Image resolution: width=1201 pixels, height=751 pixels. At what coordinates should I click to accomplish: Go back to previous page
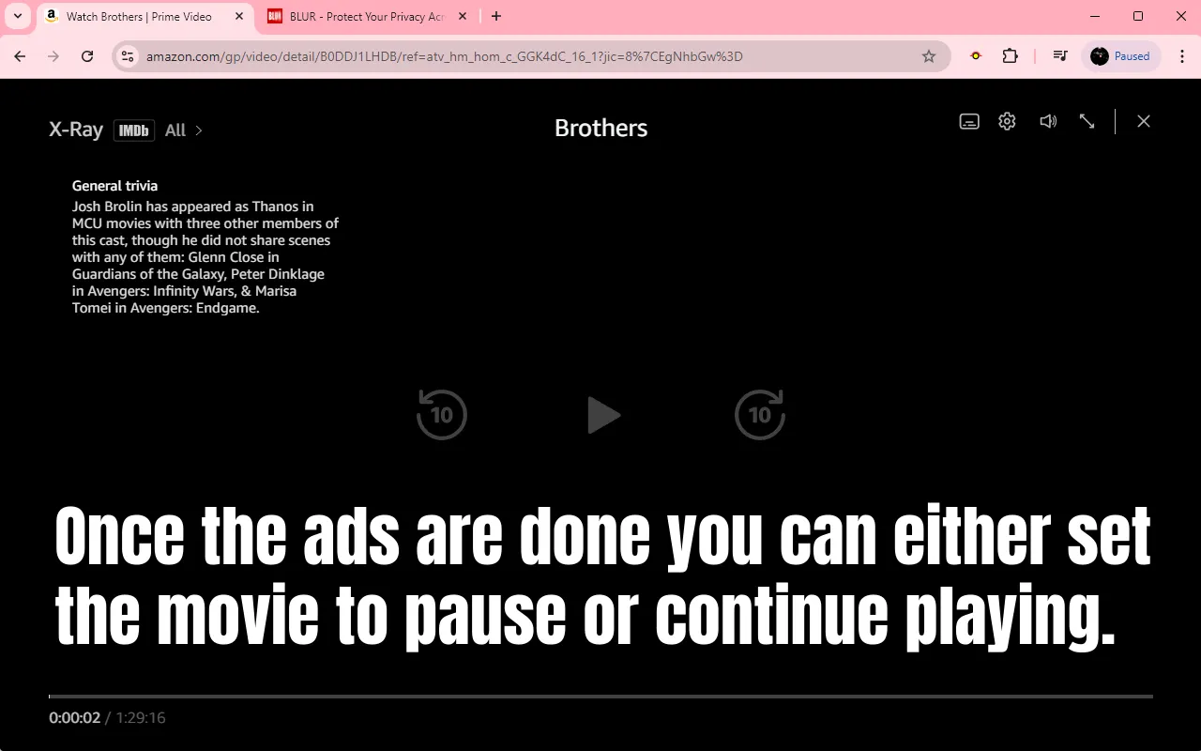point(20,56)
